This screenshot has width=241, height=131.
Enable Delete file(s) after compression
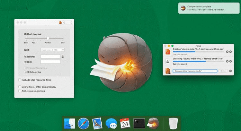coord(20,87)
